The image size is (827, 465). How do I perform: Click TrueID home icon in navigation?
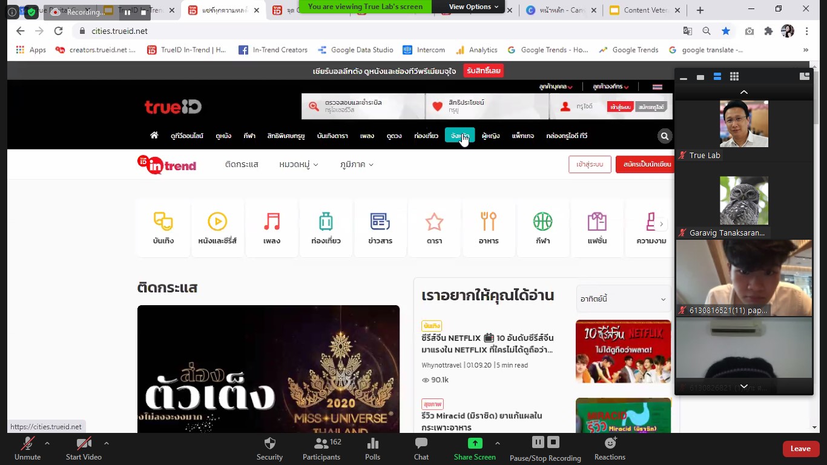[154, 136]
